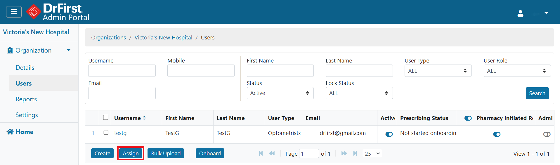Image resolution: width=560 pixels, height=165 pixels.
Task: Open the user profile icon menu
Action: coord(520,13)
